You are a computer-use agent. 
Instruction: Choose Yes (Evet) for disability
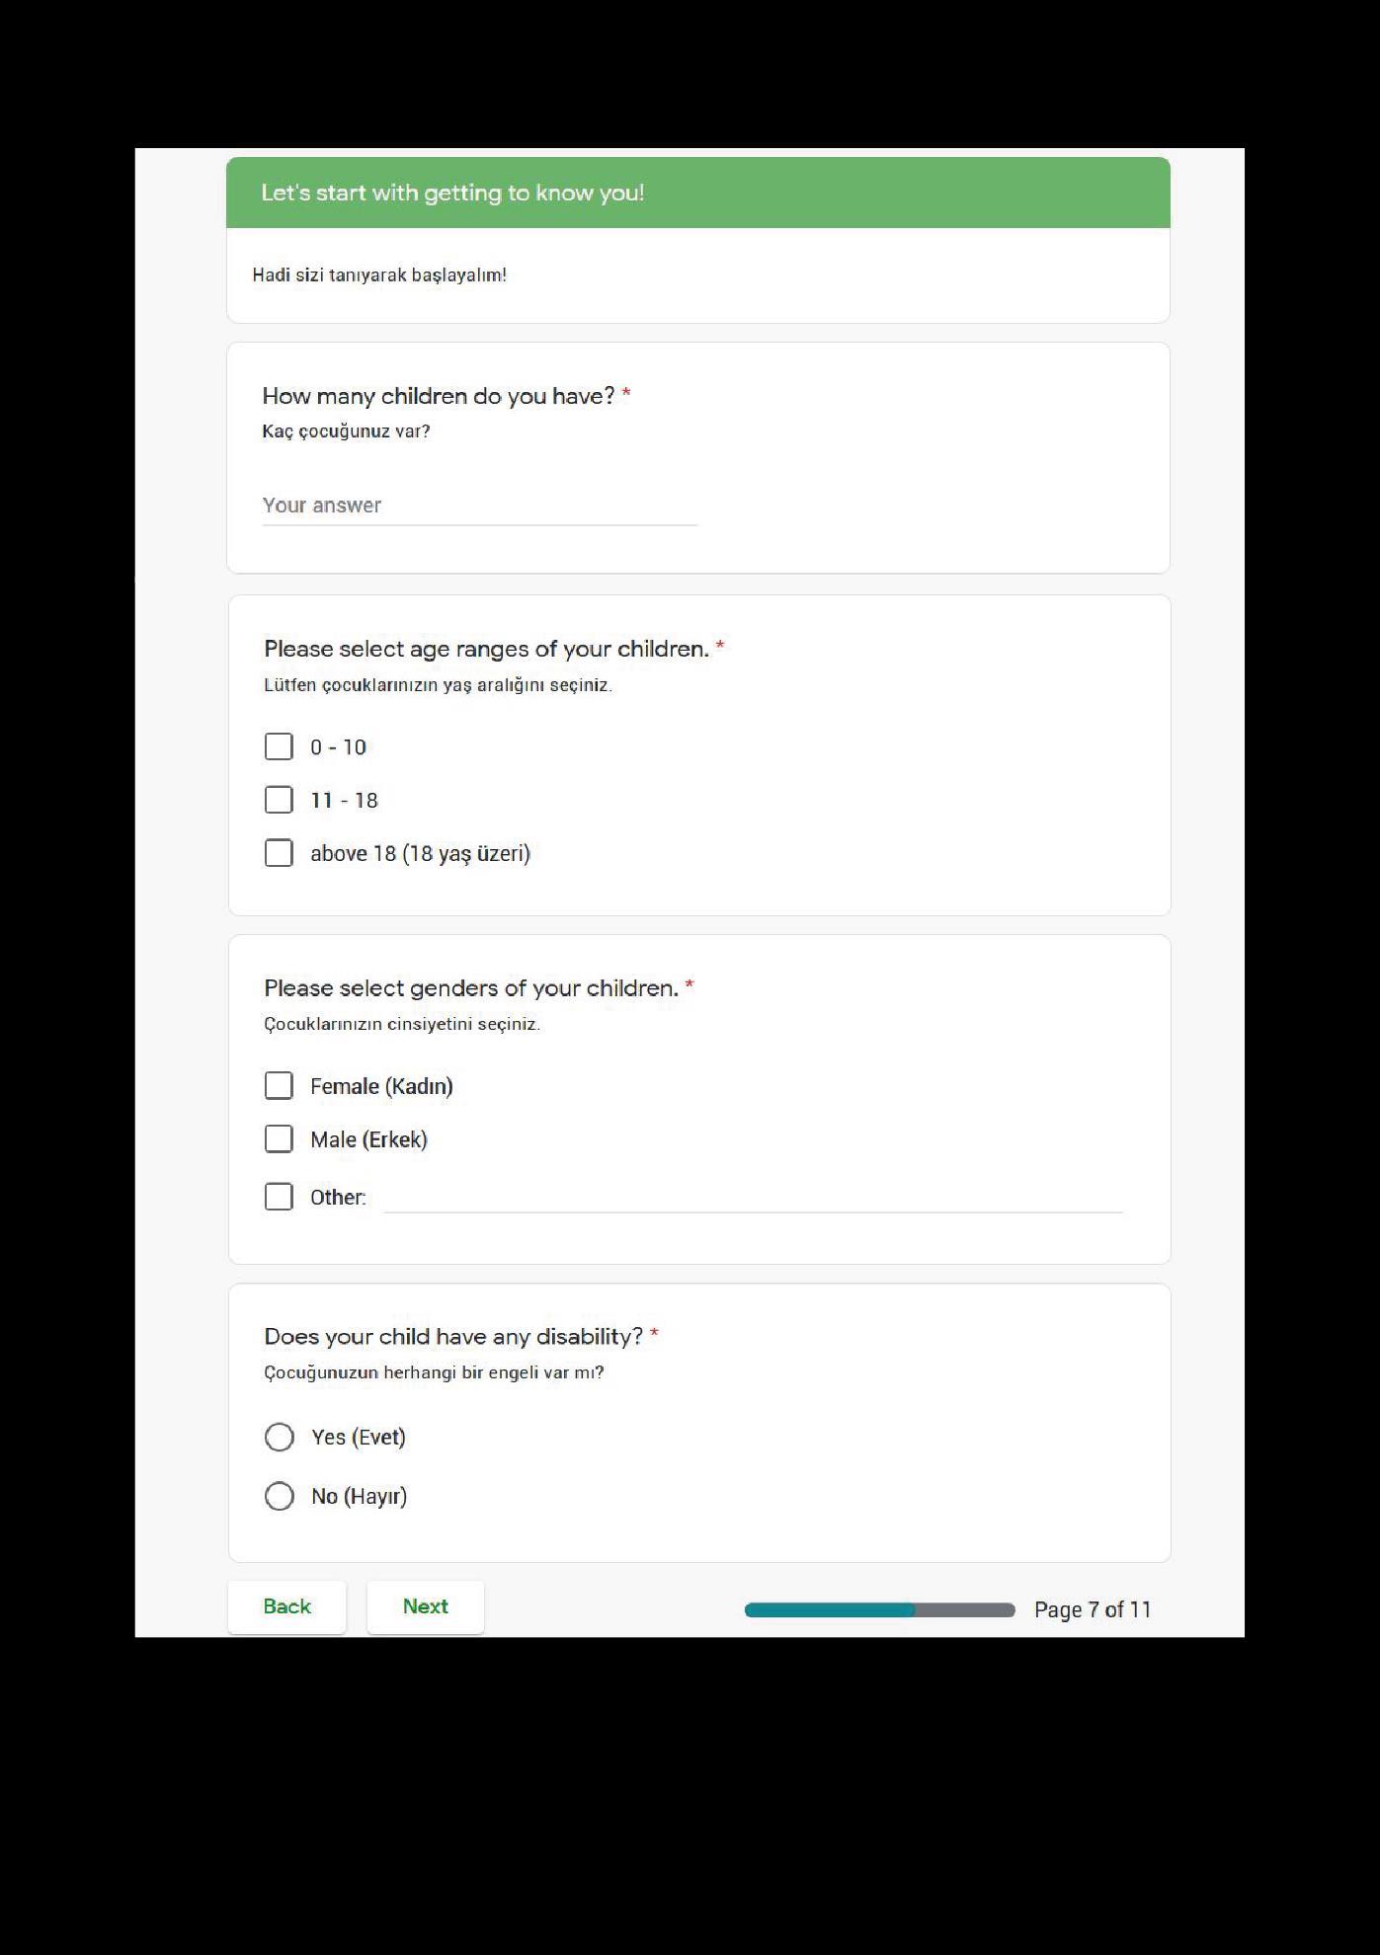(x=280, y=1437)
